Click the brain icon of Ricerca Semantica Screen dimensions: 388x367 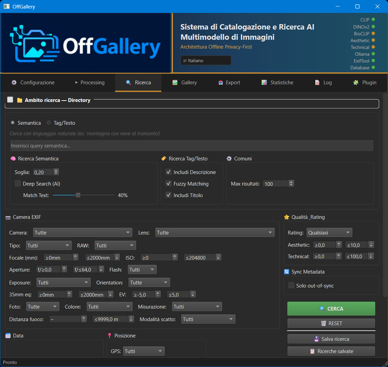[13, 159]
